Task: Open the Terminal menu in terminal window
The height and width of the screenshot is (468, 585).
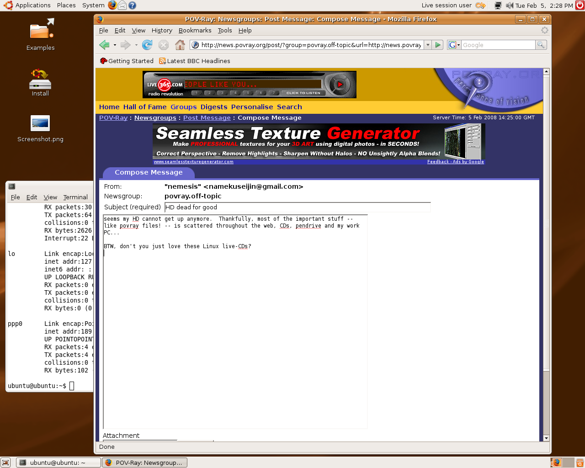Action: click(75, 197)
